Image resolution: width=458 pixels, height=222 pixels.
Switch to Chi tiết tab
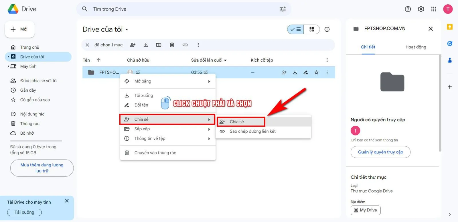(368, 47)
